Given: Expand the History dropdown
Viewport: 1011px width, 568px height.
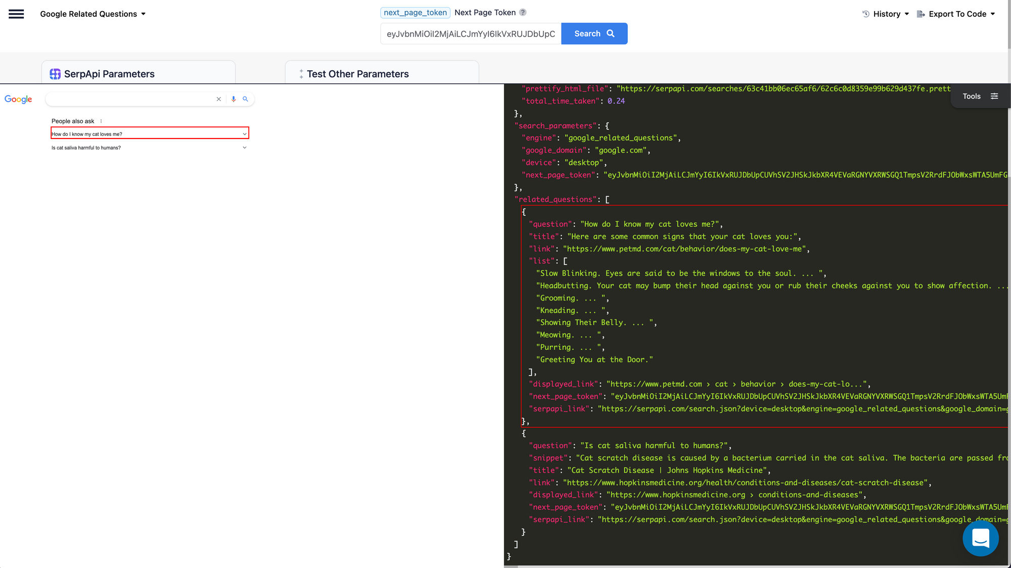Looking at the screenshot, I should [886, 14].
